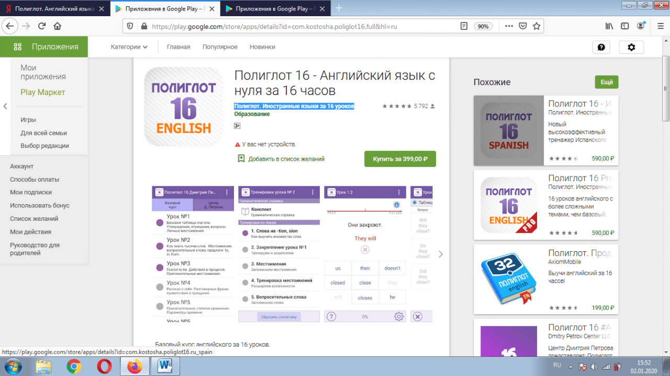Click the green Ещё button

coord(606,82)
